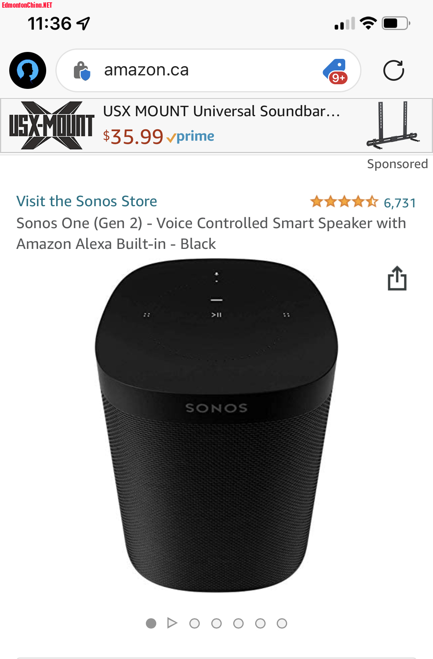
Task: Tap the Sonos One speaker product image
Action: pyautogui.click(x=216, y=425)
